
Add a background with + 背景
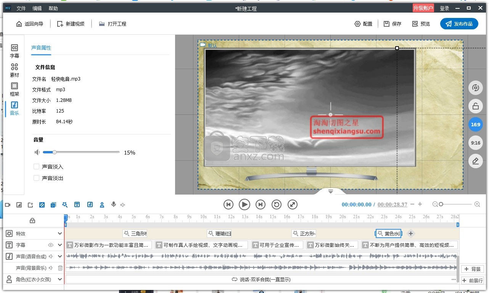pos(473,269)
